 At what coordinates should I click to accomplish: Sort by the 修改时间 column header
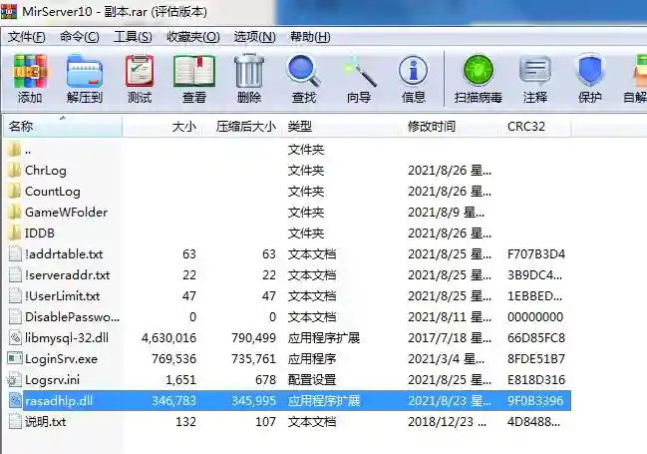(x=451, y=126)
